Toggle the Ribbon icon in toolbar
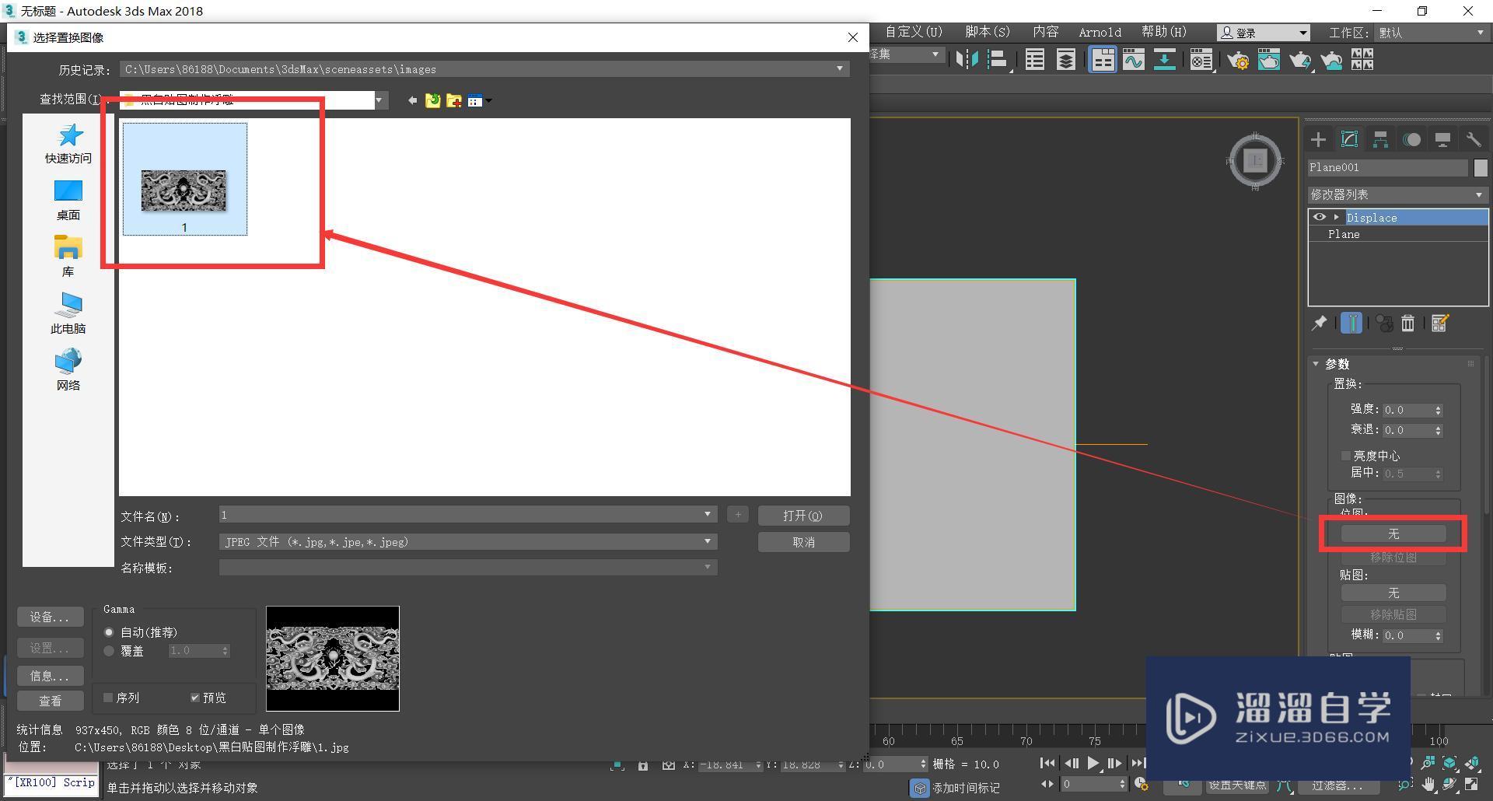 tap(1103, 59)
